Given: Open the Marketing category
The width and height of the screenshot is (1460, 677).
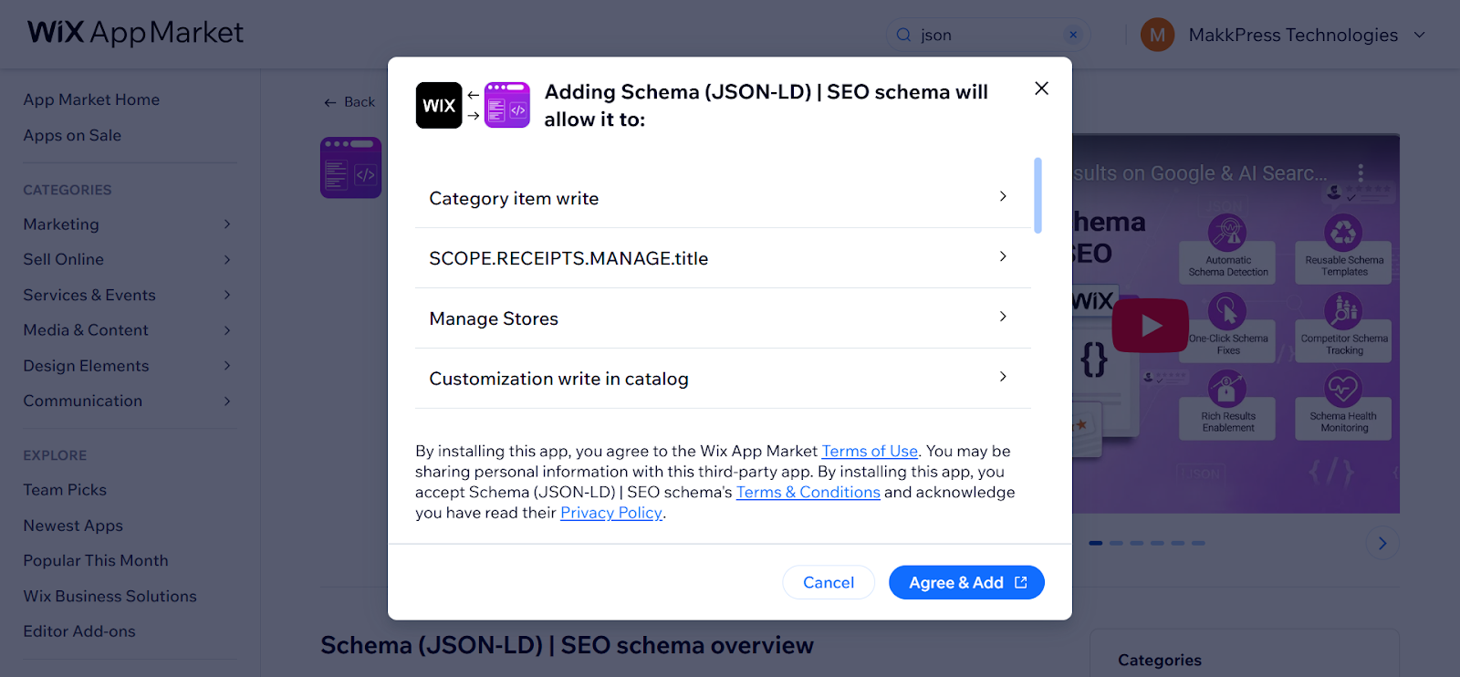Looking at the screenshot, I should [x=61, y=224].
